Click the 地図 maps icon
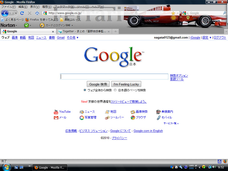 click(x=107, y=112)
